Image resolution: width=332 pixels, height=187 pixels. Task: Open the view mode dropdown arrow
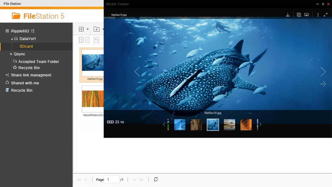point(88,29)
